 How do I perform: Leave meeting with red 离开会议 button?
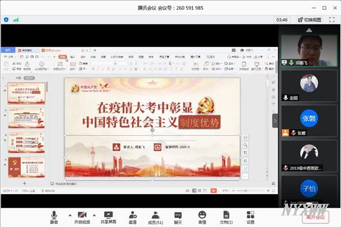click(315, 217)
